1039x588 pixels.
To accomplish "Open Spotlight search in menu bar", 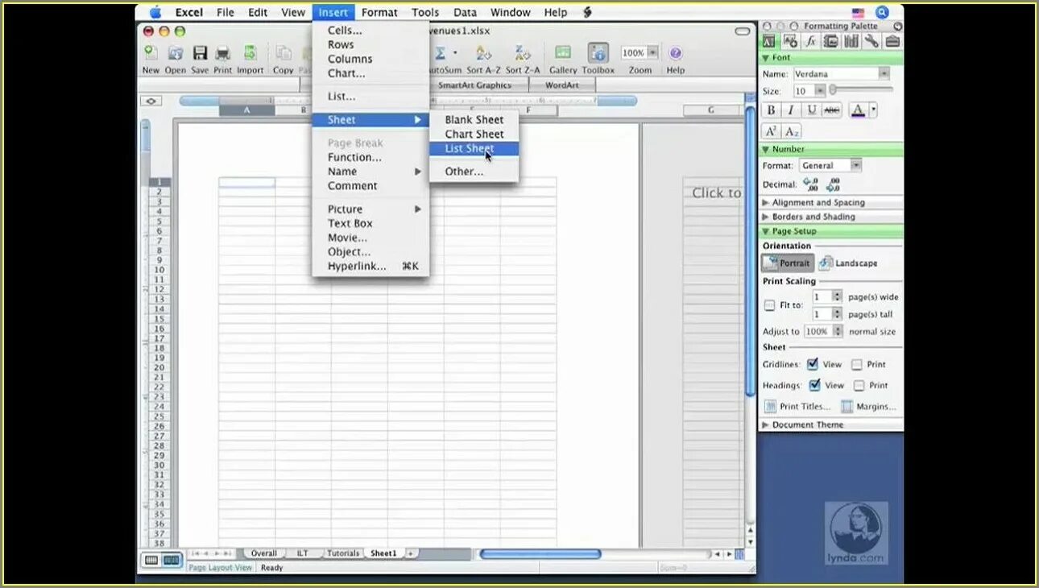I will pyautogui.click(x=882, y=12).
